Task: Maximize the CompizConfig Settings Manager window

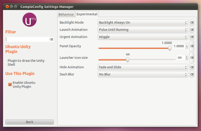Action: (16, 7)
